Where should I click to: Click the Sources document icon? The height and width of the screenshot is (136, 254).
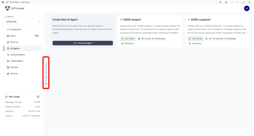[8, 42]
